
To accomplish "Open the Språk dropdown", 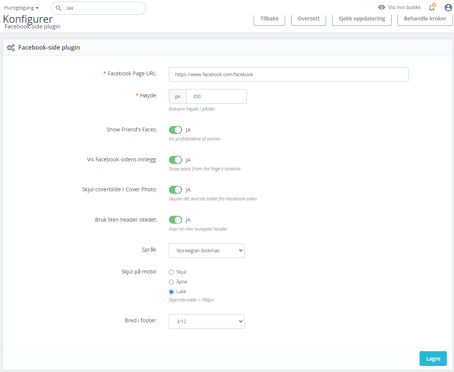I will pyautogui.click(x=206, y=251).
